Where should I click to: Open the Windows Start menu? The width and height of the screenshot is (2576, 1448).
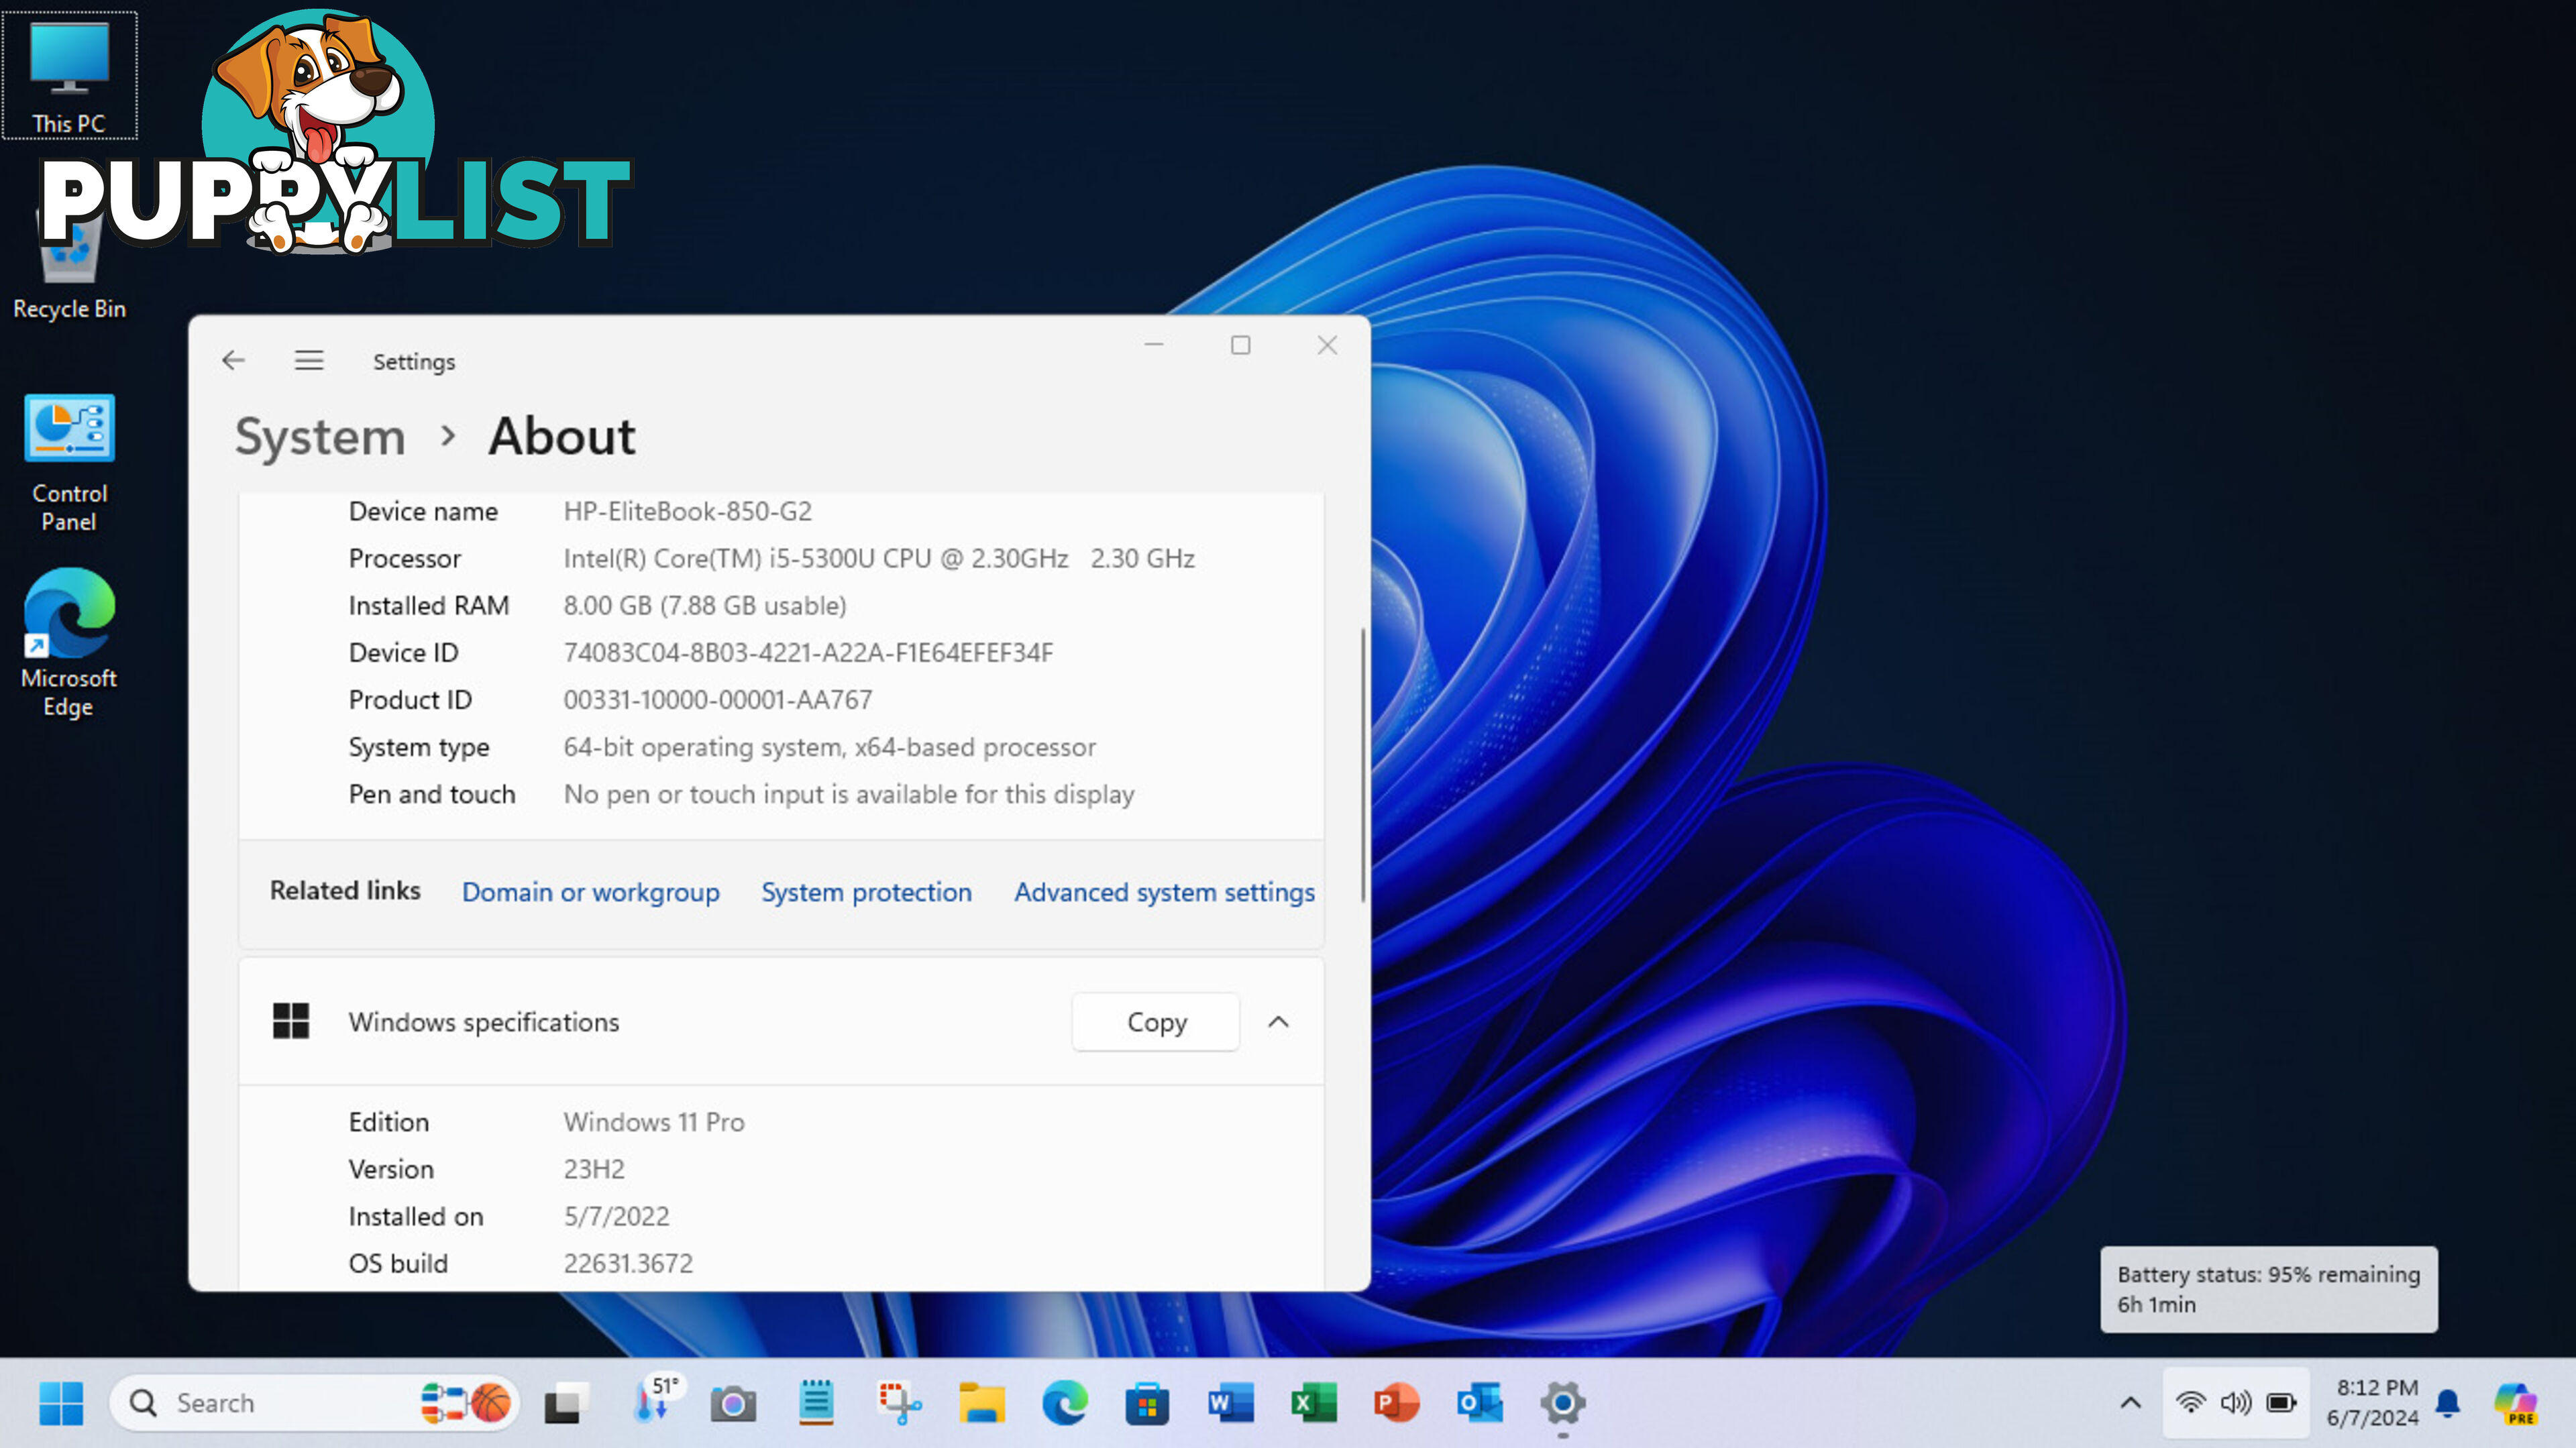pyautogui.click(x=61, y=1403)
